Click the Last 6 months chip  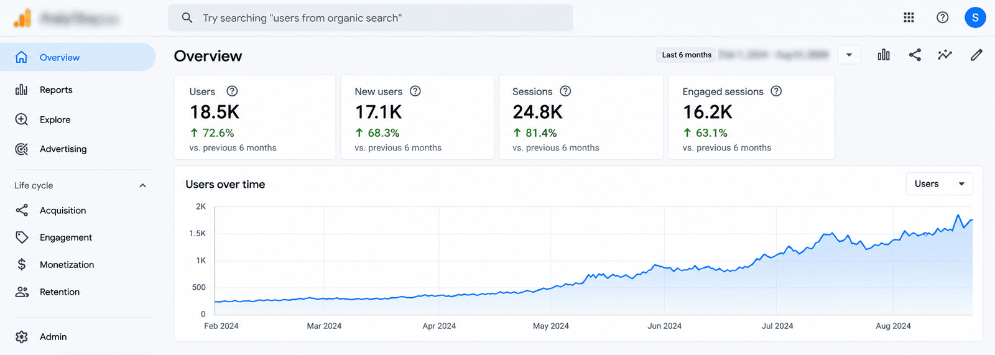pos(687,55)
